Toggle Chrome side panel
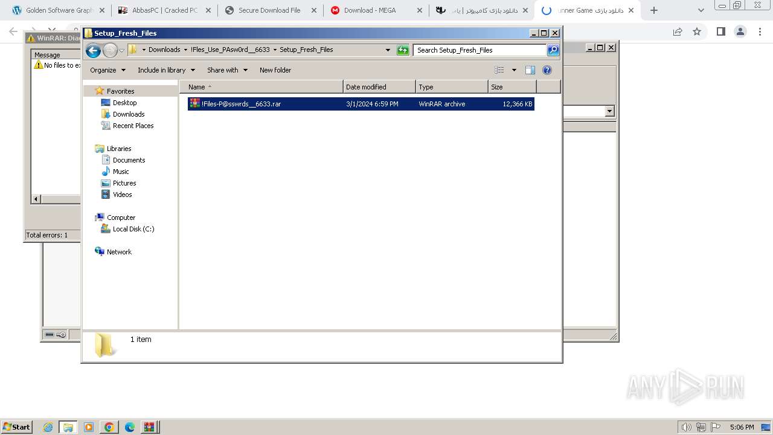Viewport: 773px width, 435px height. coord(720,31)
